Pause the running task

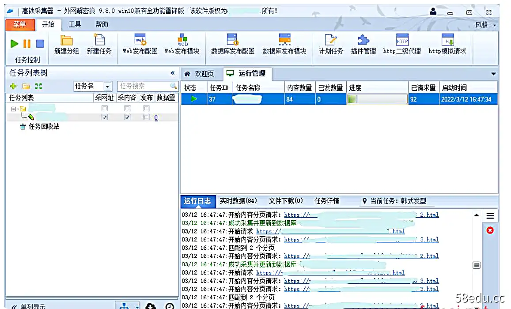click(x=27, y=44)
